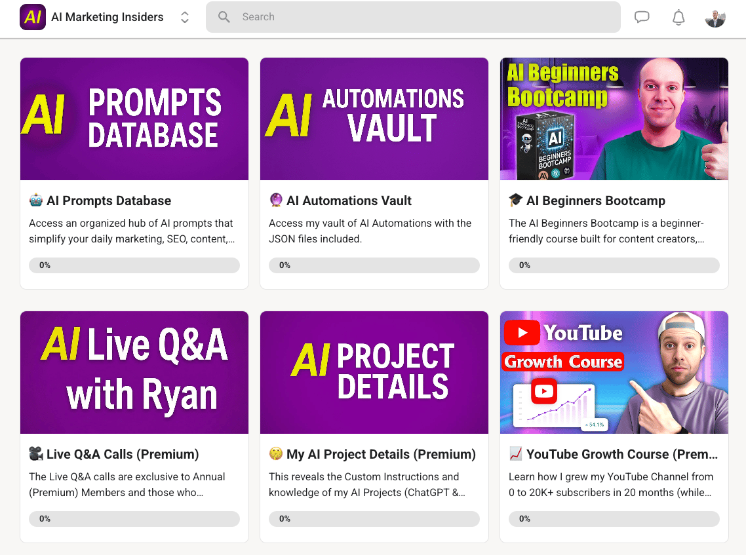Click the crystal ball emoji beside AI Automations Vault

pyautogui.click(x=276, y=201)
